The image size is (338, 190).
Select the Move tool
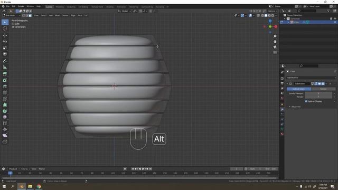click(x=5, y=35)
